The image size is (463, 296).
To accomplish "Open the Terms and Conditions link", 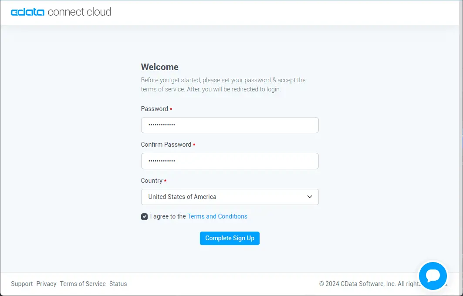I will click(217, 216).
